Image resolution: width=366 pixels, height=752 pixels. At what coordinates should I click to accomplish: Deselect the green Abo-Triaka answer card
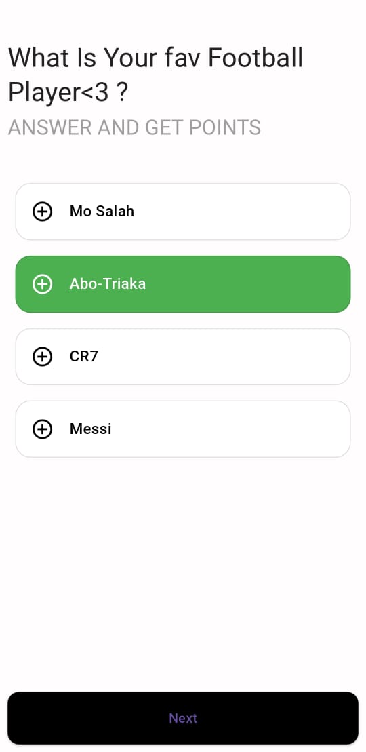tap(183, 284)
